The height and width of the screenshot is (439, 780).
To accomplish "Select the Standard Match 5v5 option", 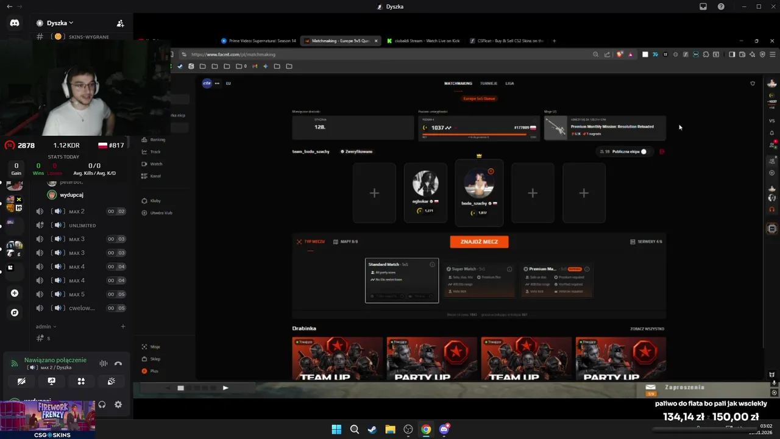I will tap(402, 280).
